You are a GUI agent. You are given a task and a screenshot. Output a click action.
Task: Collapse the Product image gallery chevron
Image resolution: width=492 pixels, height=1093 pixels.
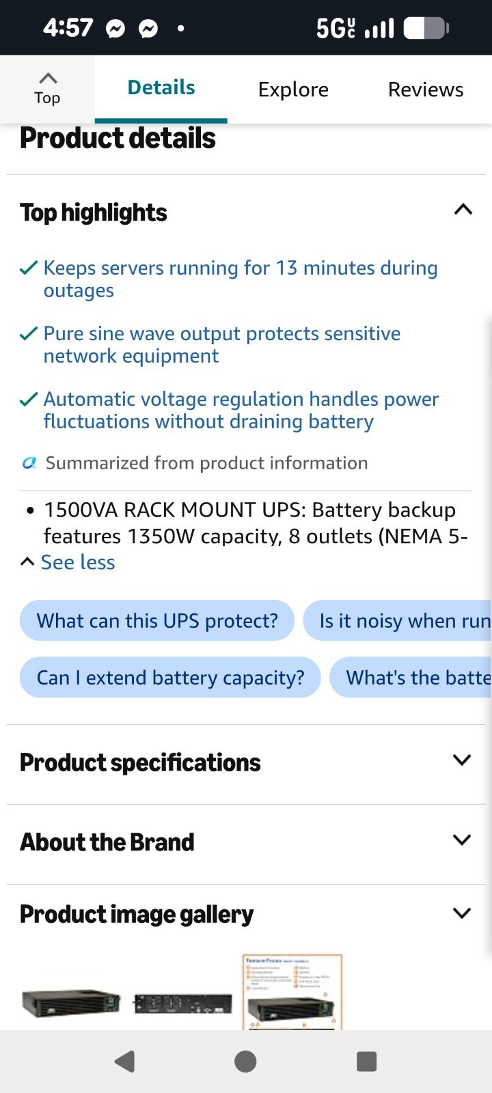point(463,913)
